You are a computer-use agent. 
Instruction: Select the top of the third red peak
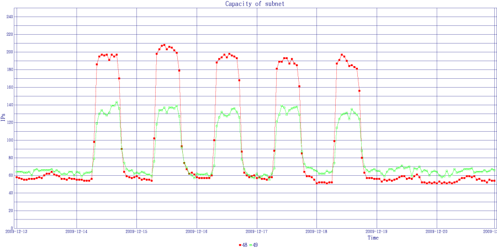pyautogui.click(x=227, y=54)
